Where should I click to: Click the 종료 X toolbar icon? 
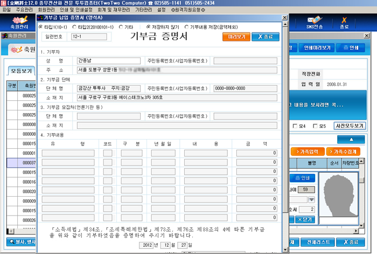point(344,23)
